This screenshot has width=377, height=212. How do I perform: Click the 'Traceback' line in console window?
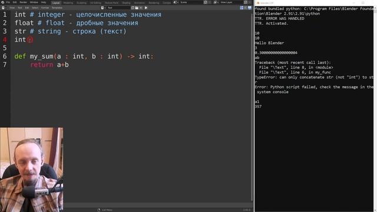tap(293, 62)
